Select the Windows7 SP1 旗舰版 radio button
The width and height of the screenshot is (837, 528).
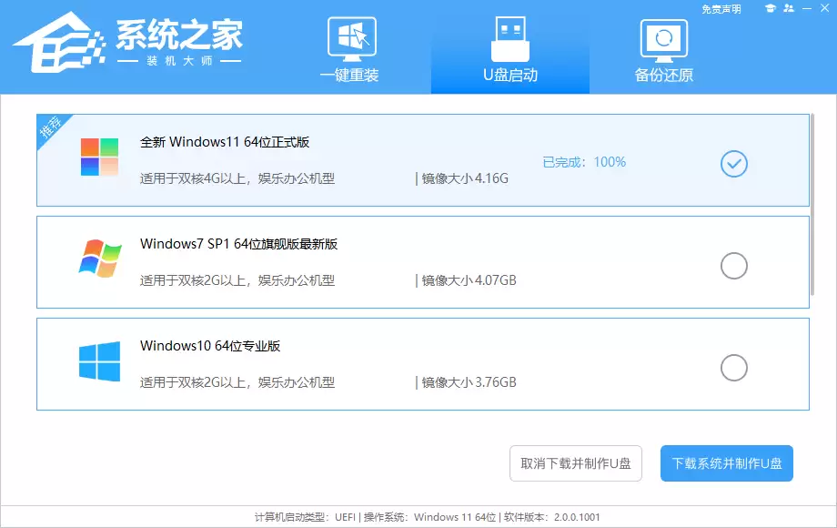(733, 266)
